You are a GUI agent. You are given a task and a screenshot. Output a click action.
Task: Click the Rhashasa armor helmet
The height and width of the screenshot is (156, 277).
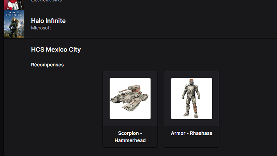point(191,82)
